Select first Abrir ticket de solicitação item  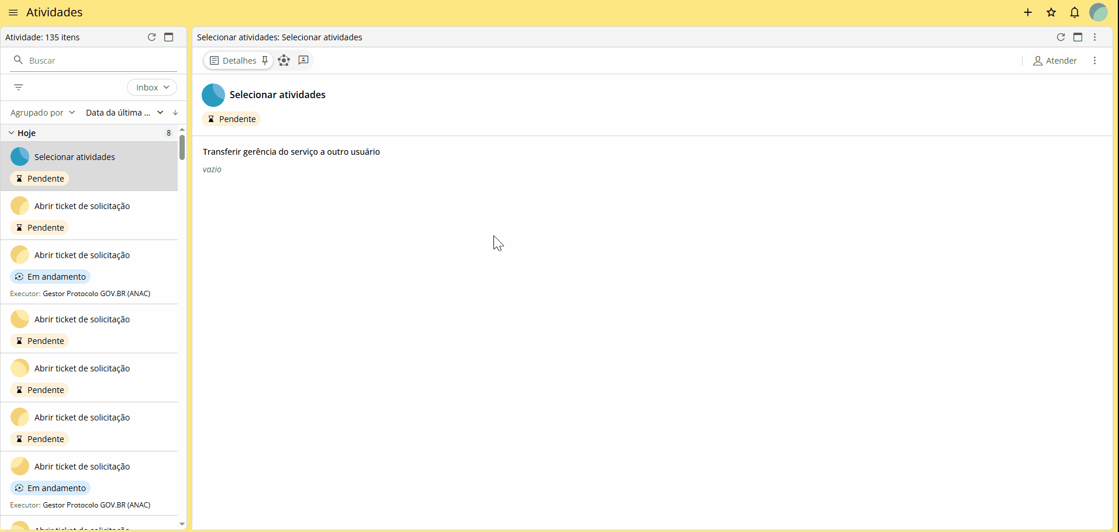(x=89, y=215)
